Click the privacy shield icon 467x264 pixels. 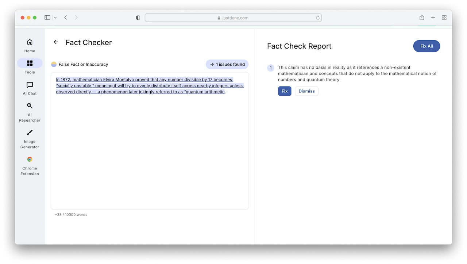point(138,18)
